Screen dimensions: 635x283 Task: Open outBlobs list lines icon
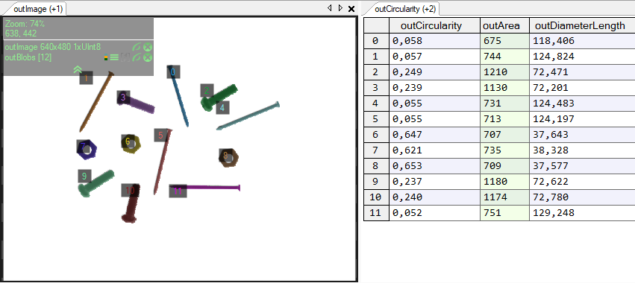[x=115, y=58]
